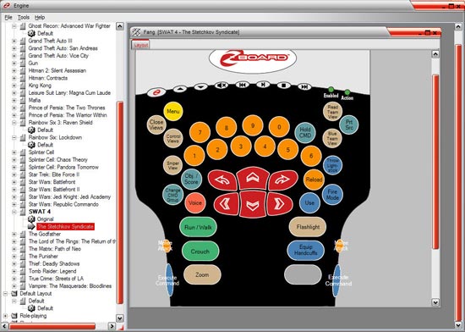Click the Prt Src key
The image size is (465, 332).
pyautogui.click(x=349, y=125)
